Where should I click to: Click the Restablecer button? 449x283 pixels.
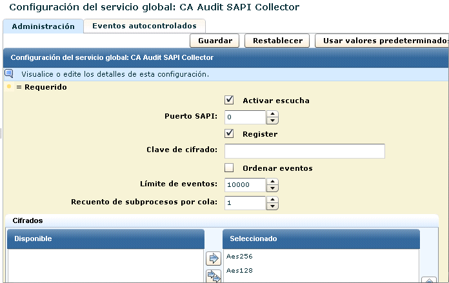point(277,41)
